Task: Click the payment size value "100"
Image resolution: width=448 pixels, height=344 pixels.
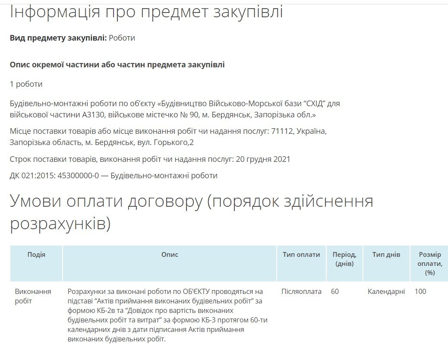Action: point(420,292)
